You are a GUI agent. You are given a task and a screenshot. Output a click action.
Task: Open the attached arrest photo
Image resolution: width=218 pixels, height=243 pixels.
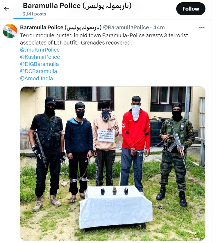(113, 164)
